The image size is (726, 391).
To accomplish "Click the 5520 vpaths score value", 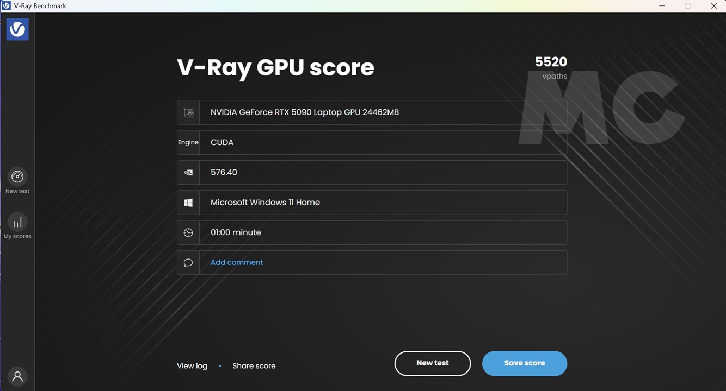I will [551, 62].
